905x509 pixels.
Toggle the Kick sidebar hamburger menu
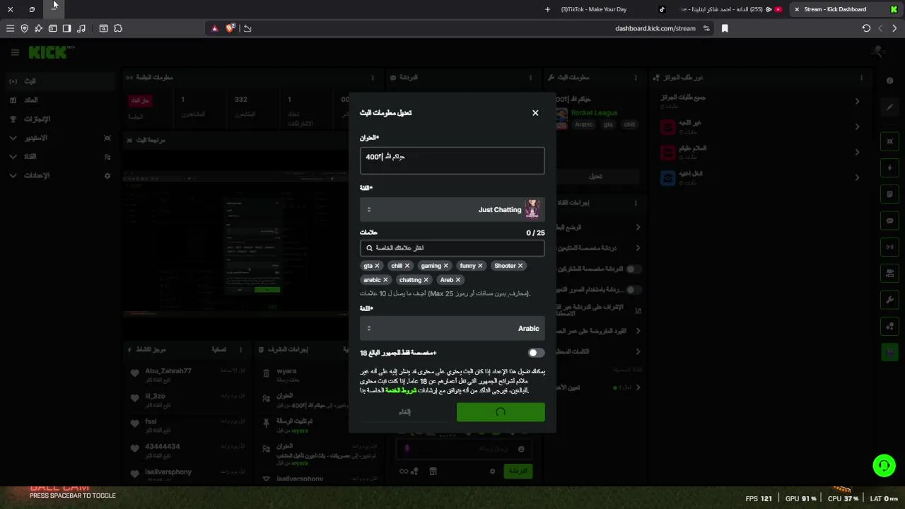click(x=15, y=52)
